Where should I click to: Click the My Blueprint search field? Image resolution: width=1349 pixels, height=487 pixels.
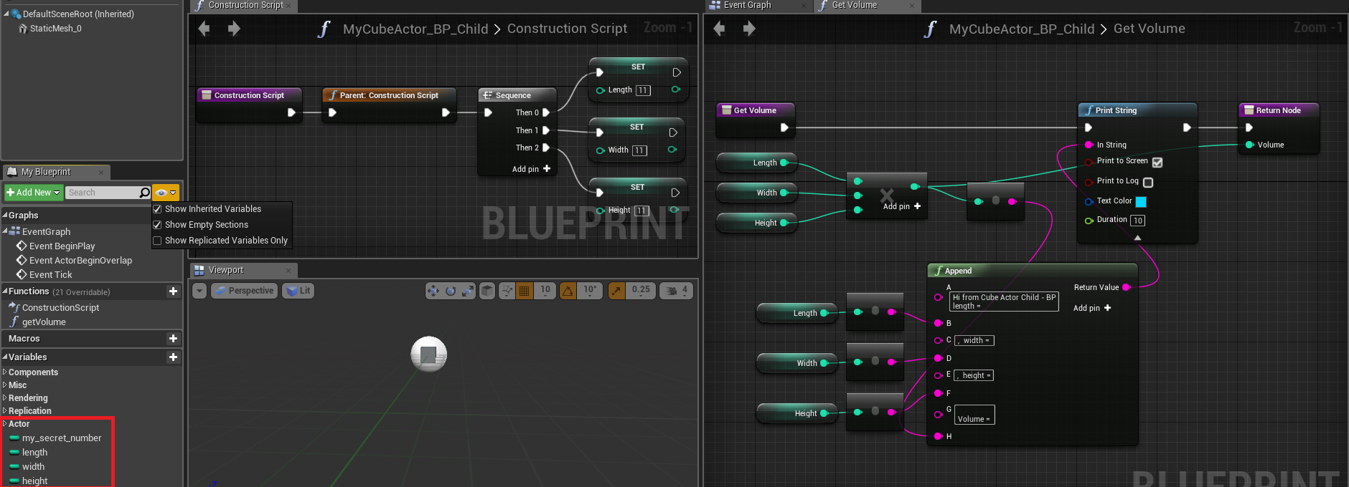[x=102, y=193]
